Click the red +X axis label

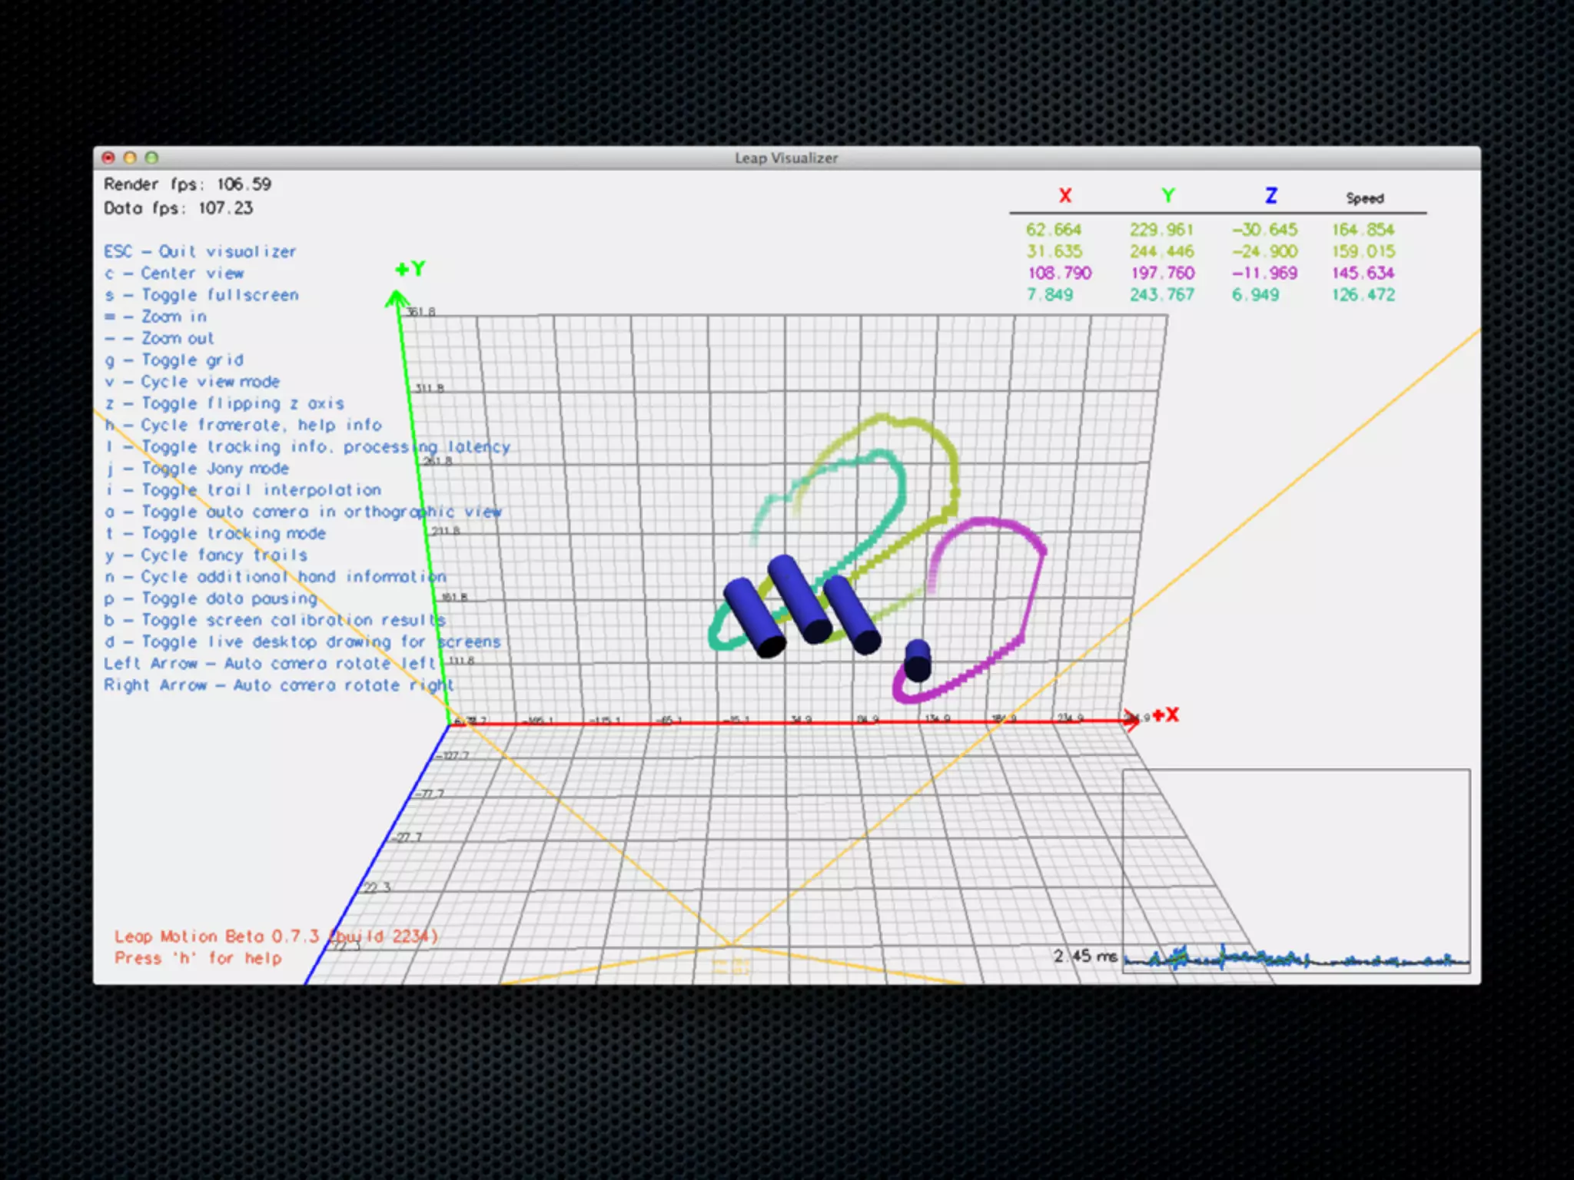click(x=1165, y=715)
